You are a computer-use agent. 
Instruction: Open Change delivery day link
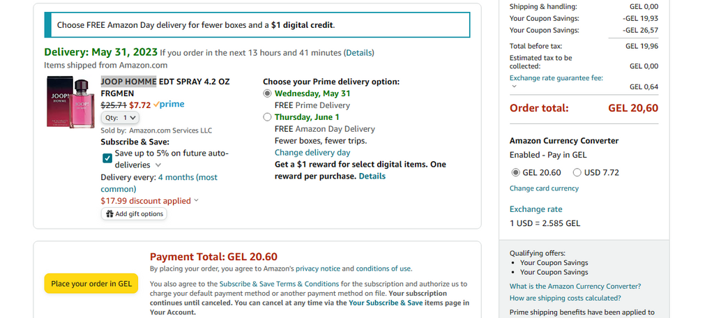coord(312,153)
